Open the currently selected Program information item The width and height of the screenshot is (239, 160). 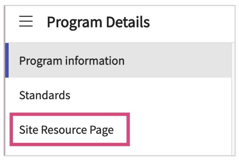72,61
